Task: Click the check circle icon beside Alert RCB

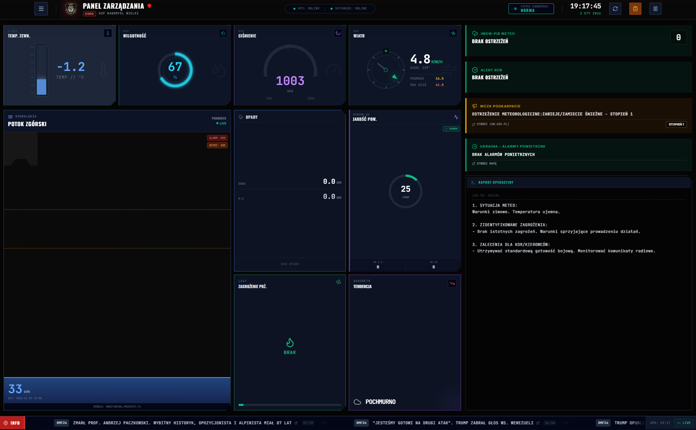Action: click(x=475, y=70)
